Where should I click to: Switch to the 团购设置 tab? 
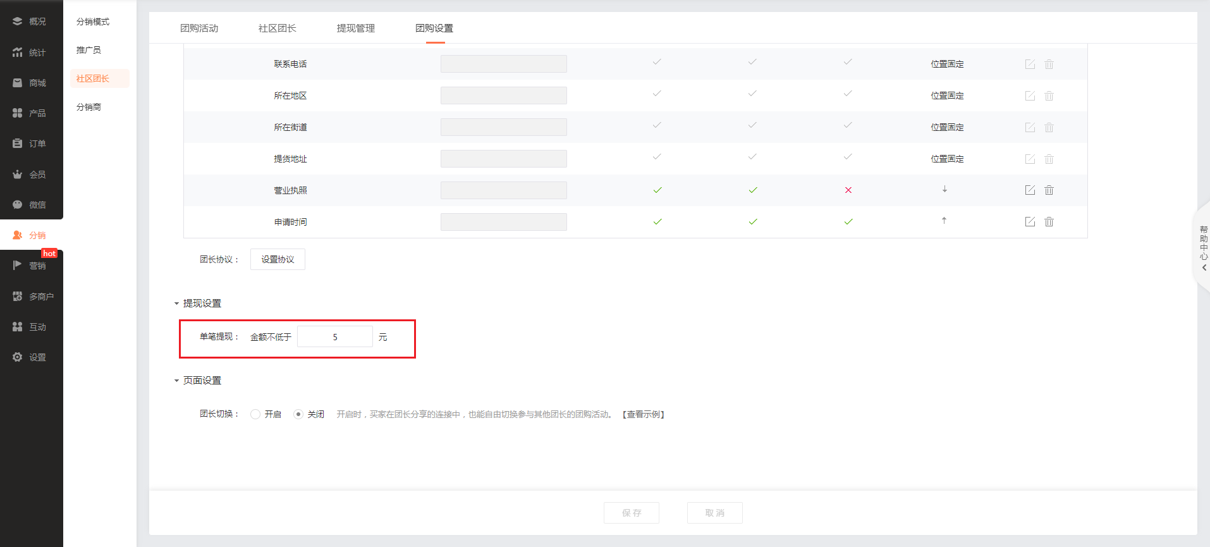click(x=434, y=28)
